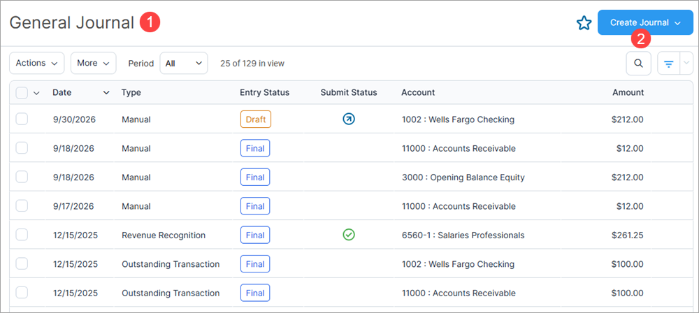Click the submitted arrow icon in Draft row

(349, 119)
